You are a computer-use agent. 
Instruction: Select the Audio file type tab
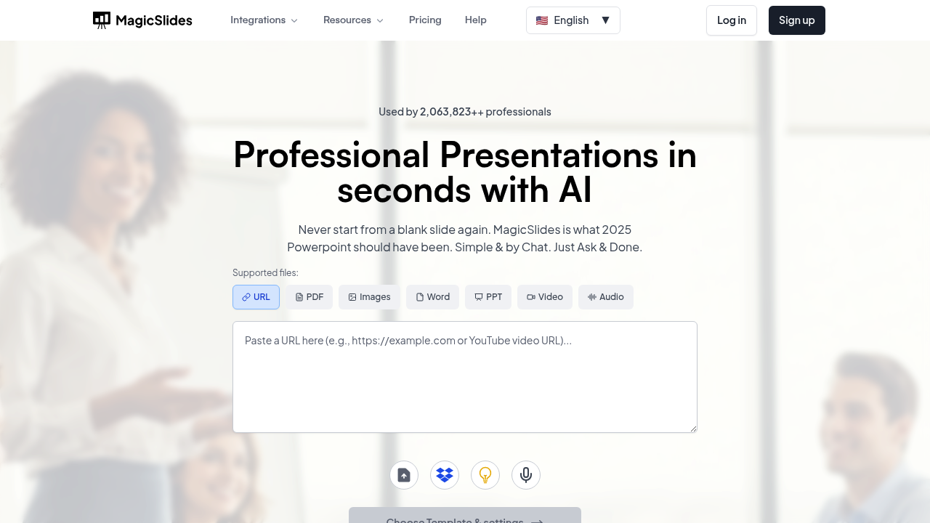tap(606, 297)
